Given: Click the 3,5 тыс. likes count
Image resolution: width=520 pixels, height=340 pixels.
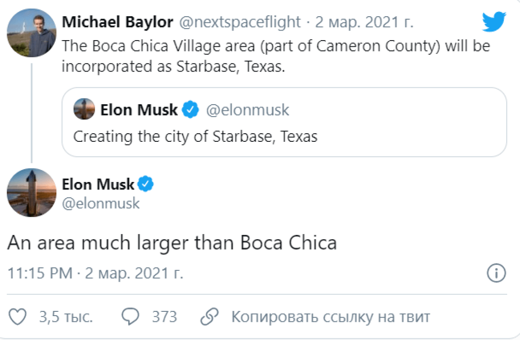Looking at the screenshot, I should [x=66, y=317].
